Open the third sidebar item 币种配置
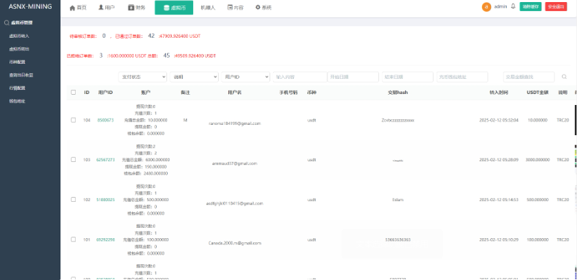The width and height of the screenshot is (577, 280). tap(17, 62)
